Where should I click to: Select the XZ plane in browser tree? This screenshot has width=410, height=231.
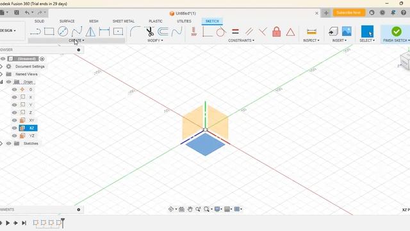click(x=28, y=128)
